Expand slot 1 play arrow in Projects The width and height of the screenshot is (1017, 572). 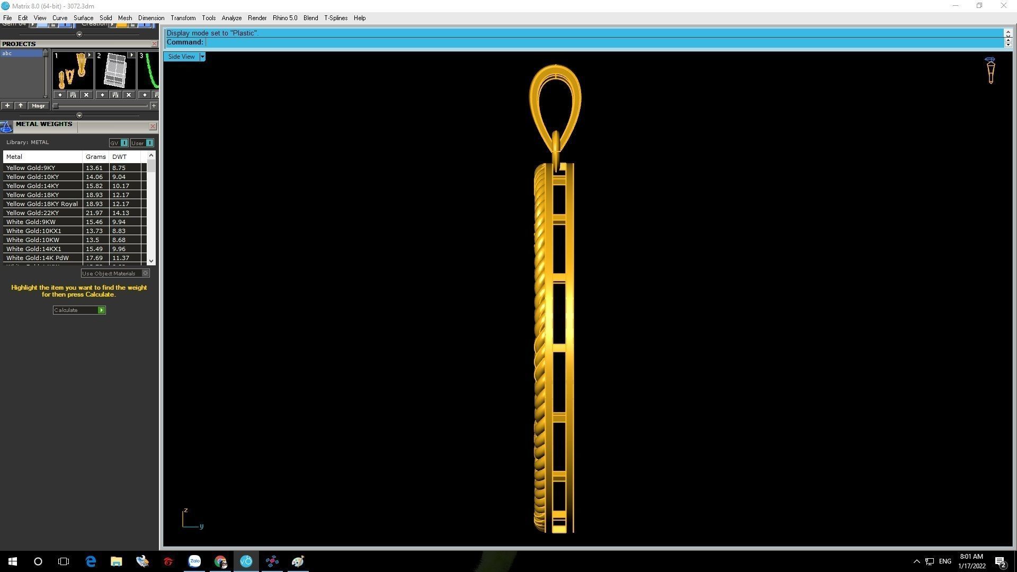click(89, 55)
